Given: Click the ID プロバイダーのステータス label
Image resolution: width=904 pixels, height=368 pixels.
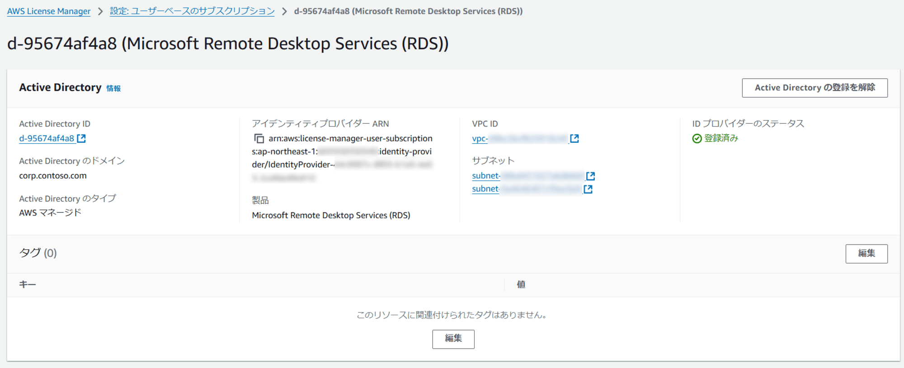Looking at the screenshot, I should point(748,123).
